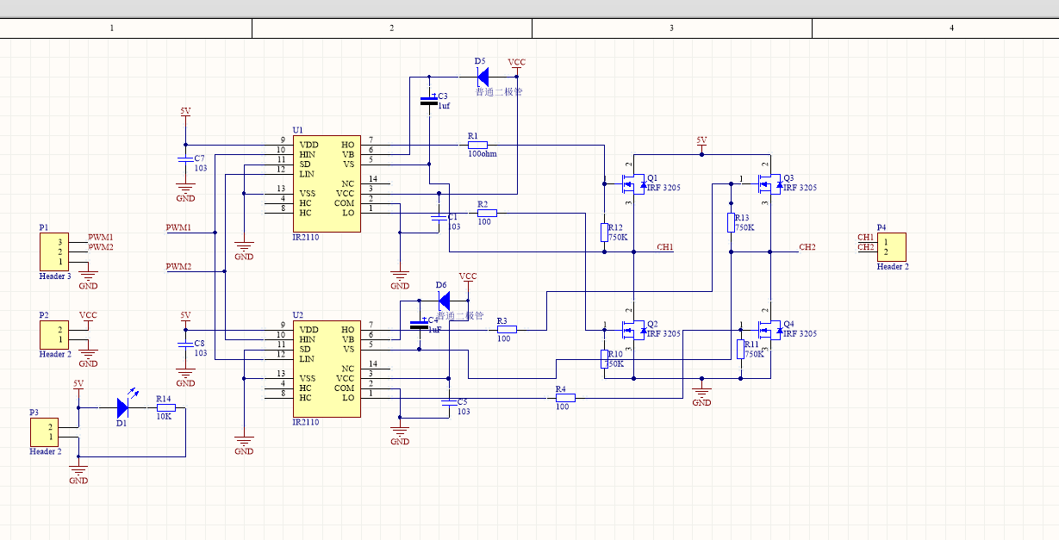This screenshot has height=540, width=1059.
Task: Click the PWM1 net label on the wire to U1 HIN
Action: (178, 228)
